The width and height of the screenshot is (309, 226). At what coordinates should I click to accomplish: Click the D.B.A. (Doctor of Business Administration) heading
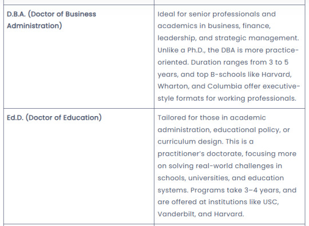point(51,20)
